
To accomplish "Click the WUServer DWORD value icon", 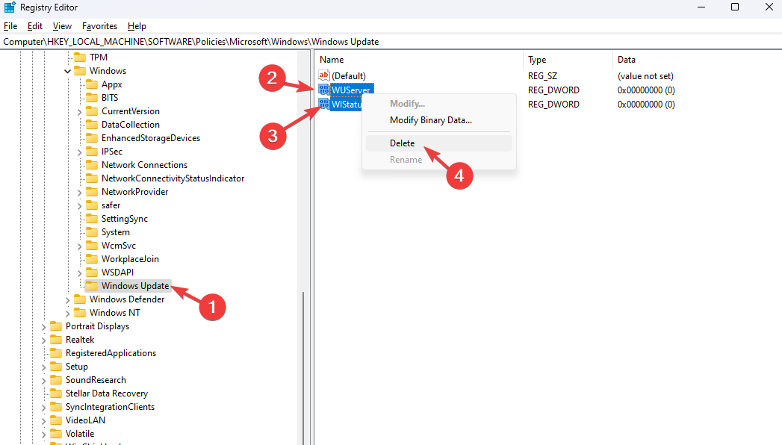I will pos(324,90).
